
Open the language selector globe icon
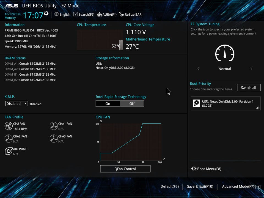pyautogui.click(x=56, y=14)
